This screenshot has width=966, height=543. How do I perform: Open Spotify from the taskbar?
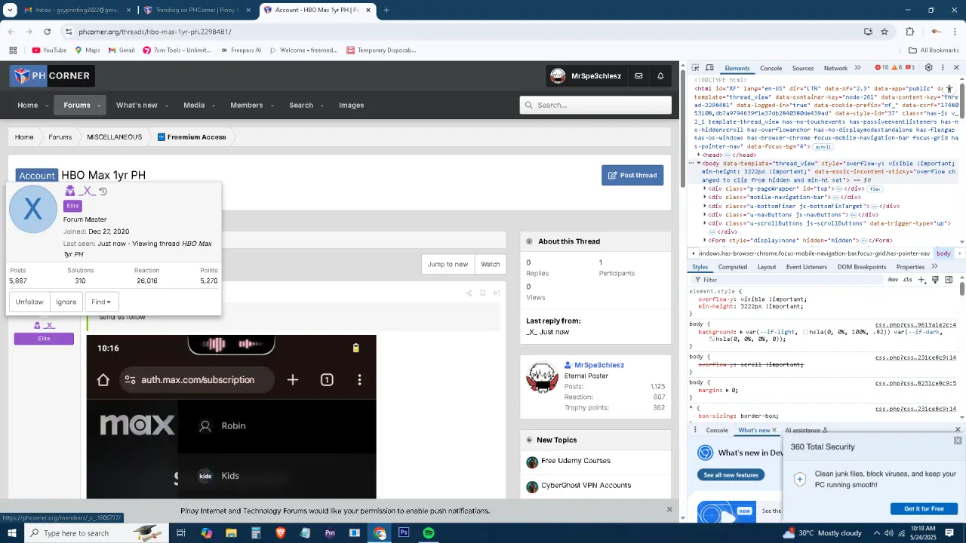pos(429,533)
